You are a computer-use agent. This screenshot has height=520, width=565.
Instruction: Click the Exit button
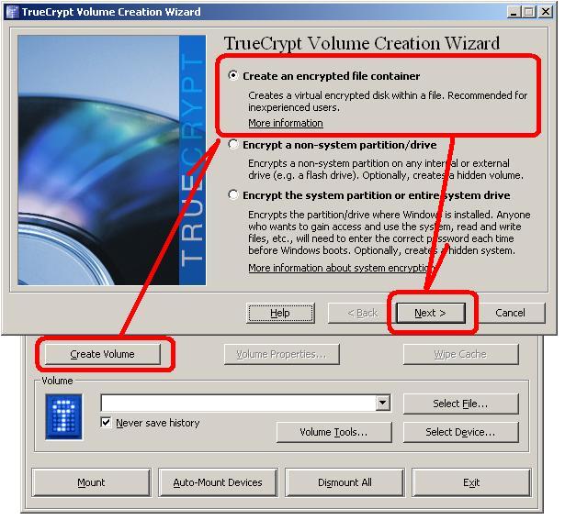(x=471, y=482)
